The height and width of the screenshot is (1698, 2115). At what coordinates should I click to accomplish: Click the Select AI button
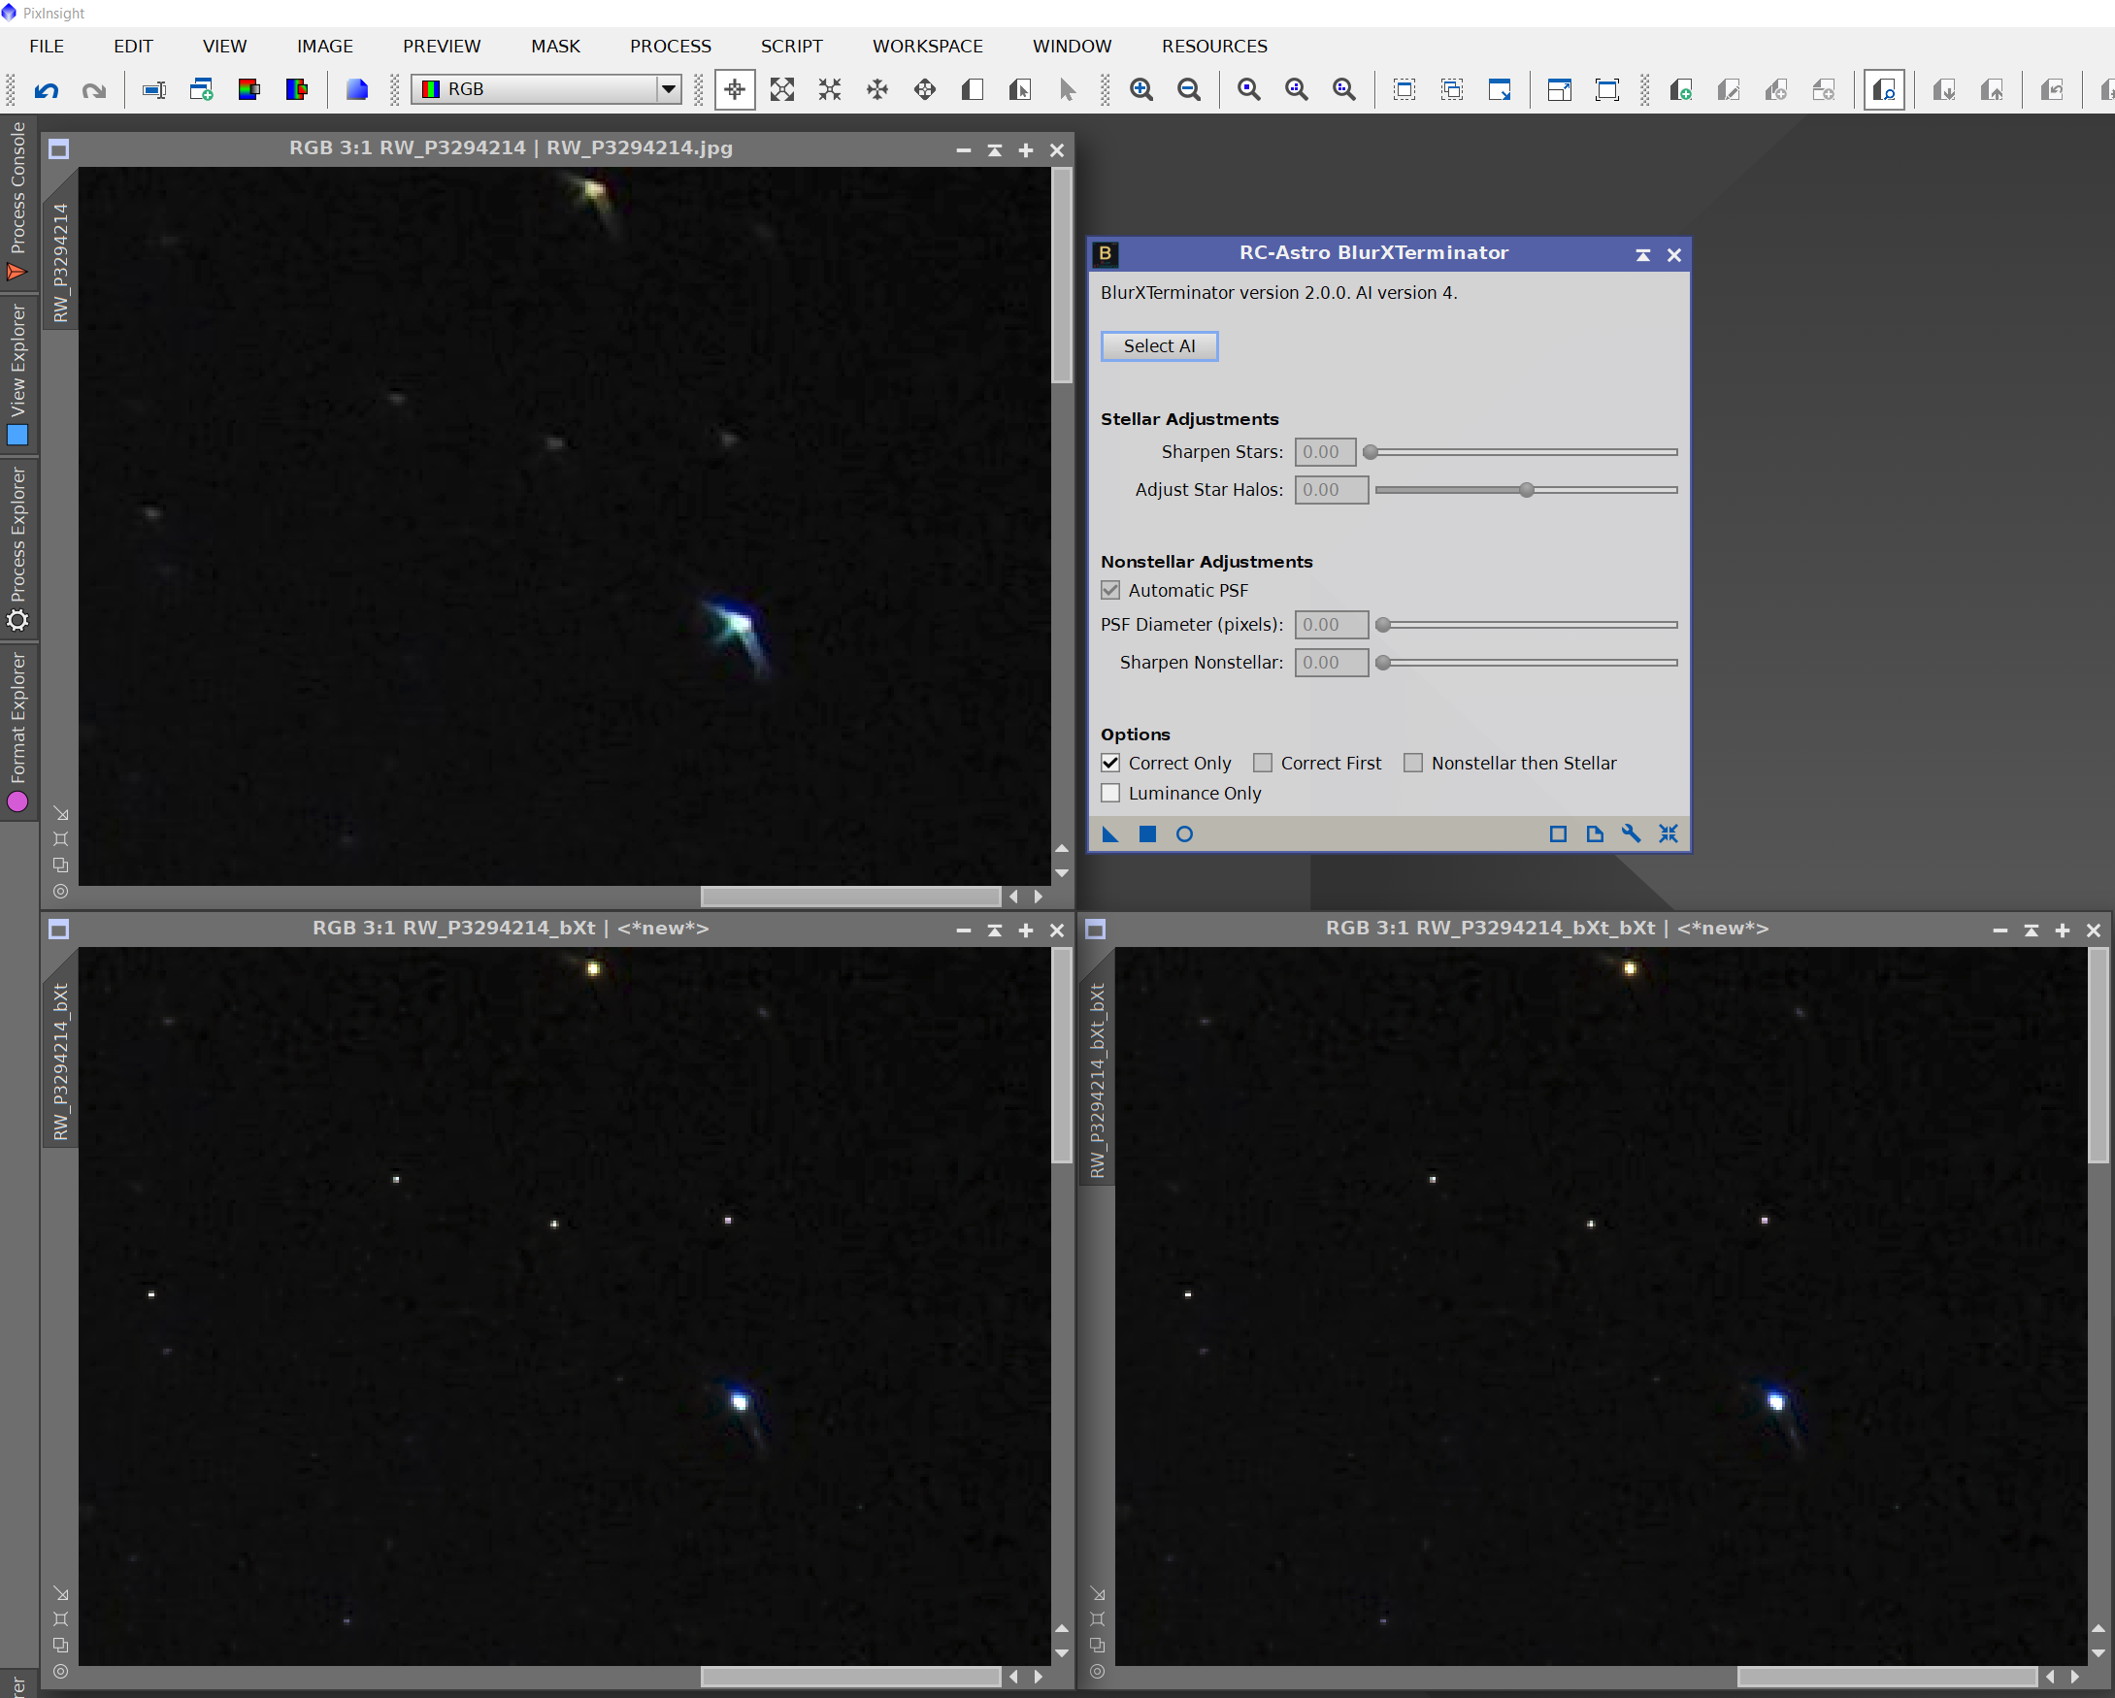tap(1160, 346)
